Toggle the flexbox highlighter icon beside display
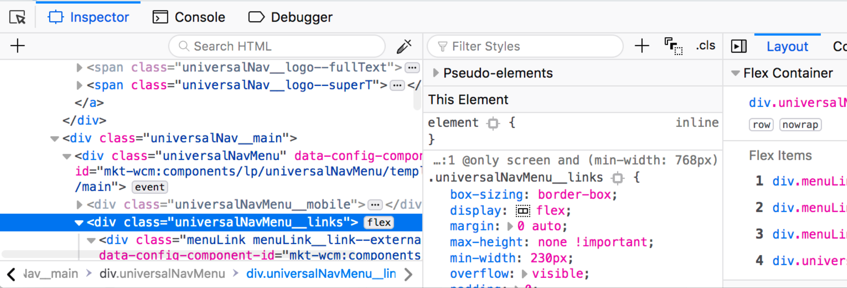This screenshot has height=288, width=847. 523,211
